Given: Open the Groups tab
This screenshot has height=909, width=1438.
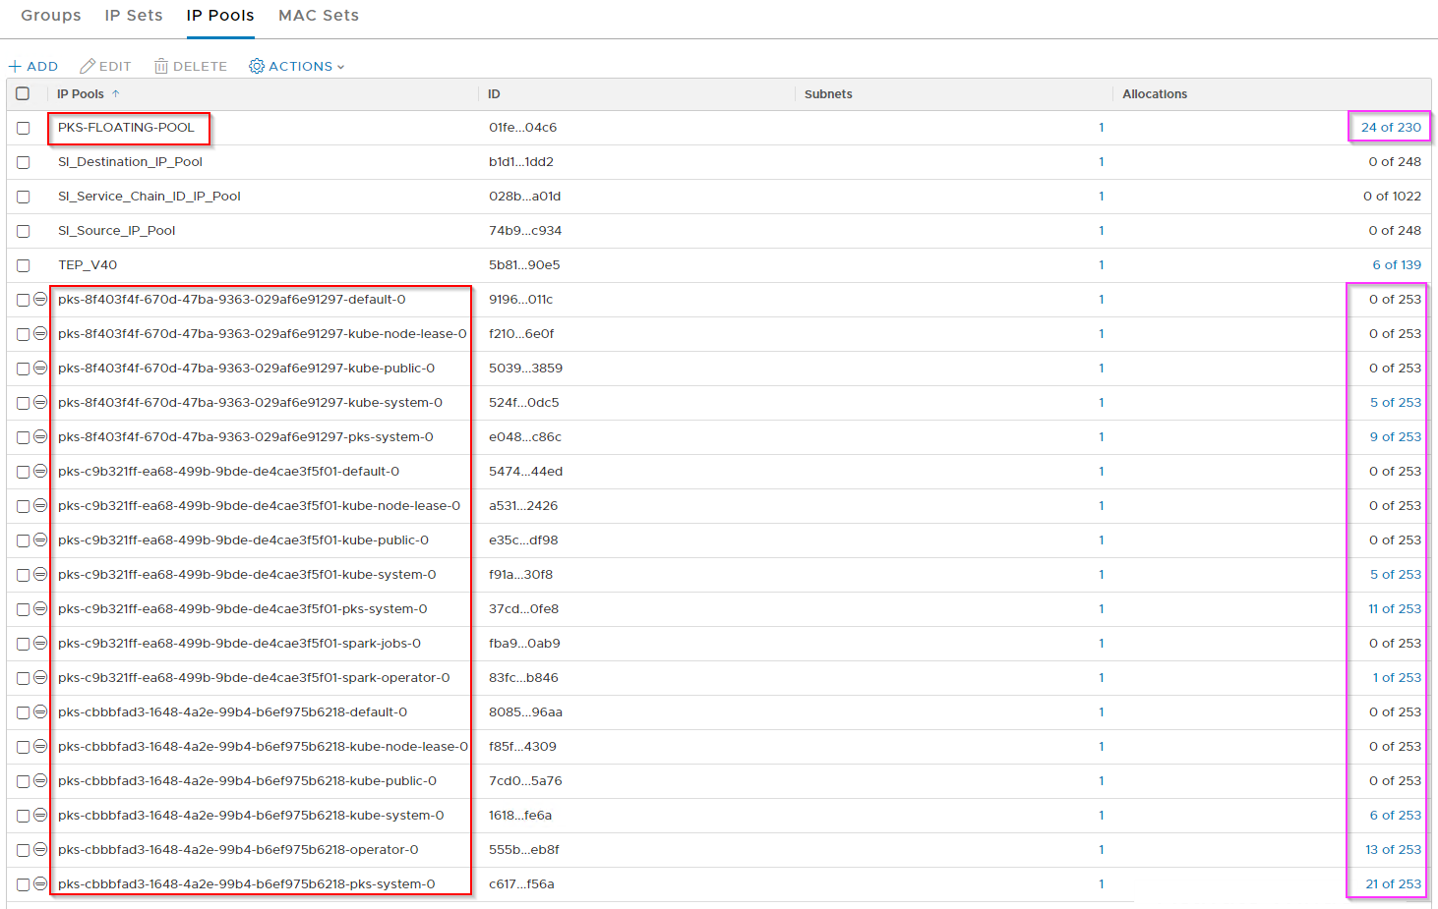Looking at the screenshot, I should (51, 16).
